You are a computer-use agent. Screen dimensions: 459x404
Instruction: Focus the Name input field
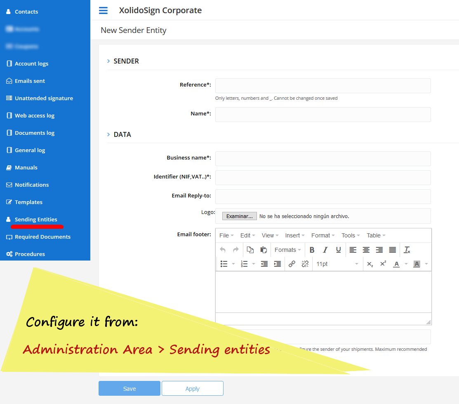323,115
